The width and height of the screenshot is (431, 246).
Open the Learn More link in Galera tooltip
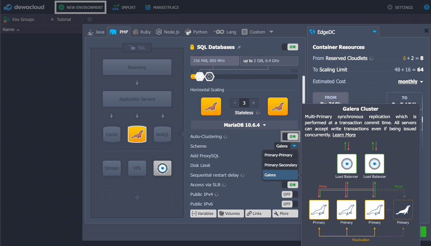(x=344, y=135)
